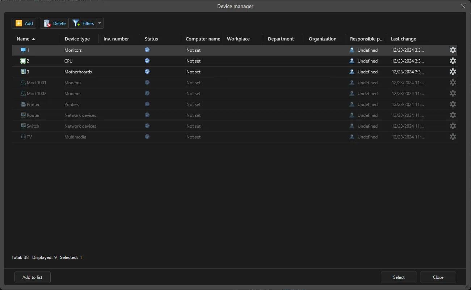Click the modem icon beside Mod 1002
The image size is (471, 290).
pyautogui.click(x=23, y=93)
